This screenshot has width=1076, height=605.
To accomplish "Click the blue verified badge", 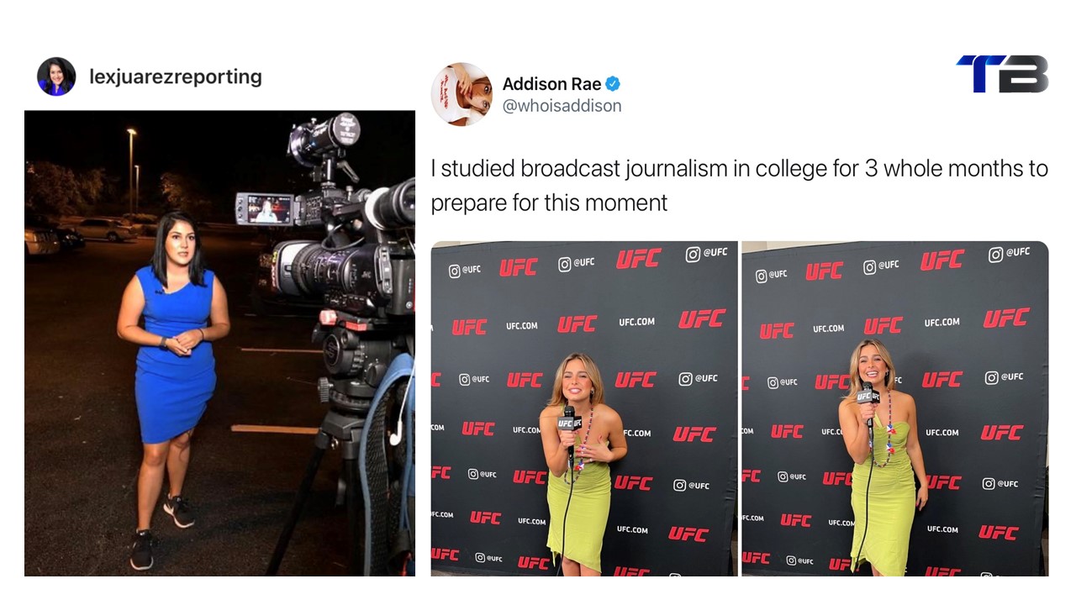I will [614, 84].
